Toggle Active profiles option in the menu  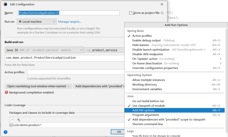pyautogui.click(x=175, y=36)
